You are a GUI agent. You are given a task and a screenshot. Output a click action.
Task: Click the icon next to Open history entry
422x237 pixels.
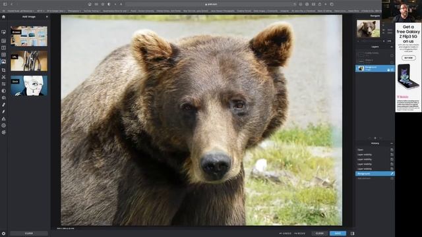[x=392, y=150]
